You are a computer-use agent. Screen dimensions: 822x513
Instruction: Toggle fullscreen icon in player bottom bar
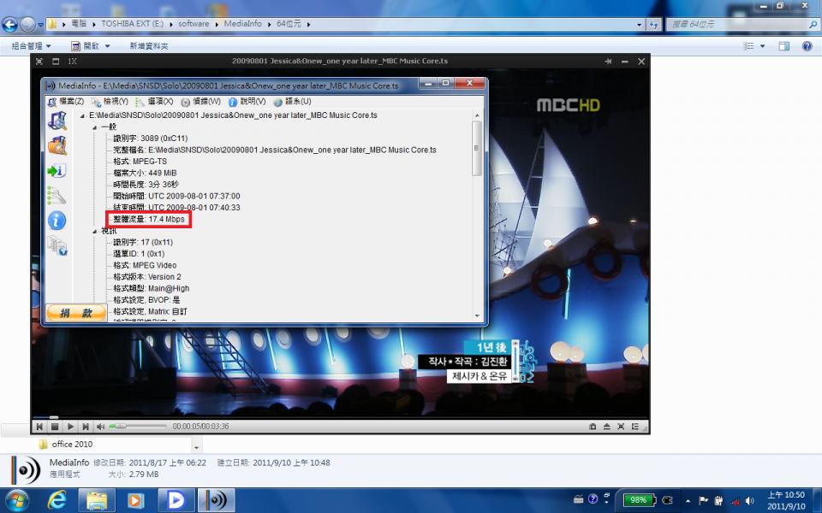[621, 427]
